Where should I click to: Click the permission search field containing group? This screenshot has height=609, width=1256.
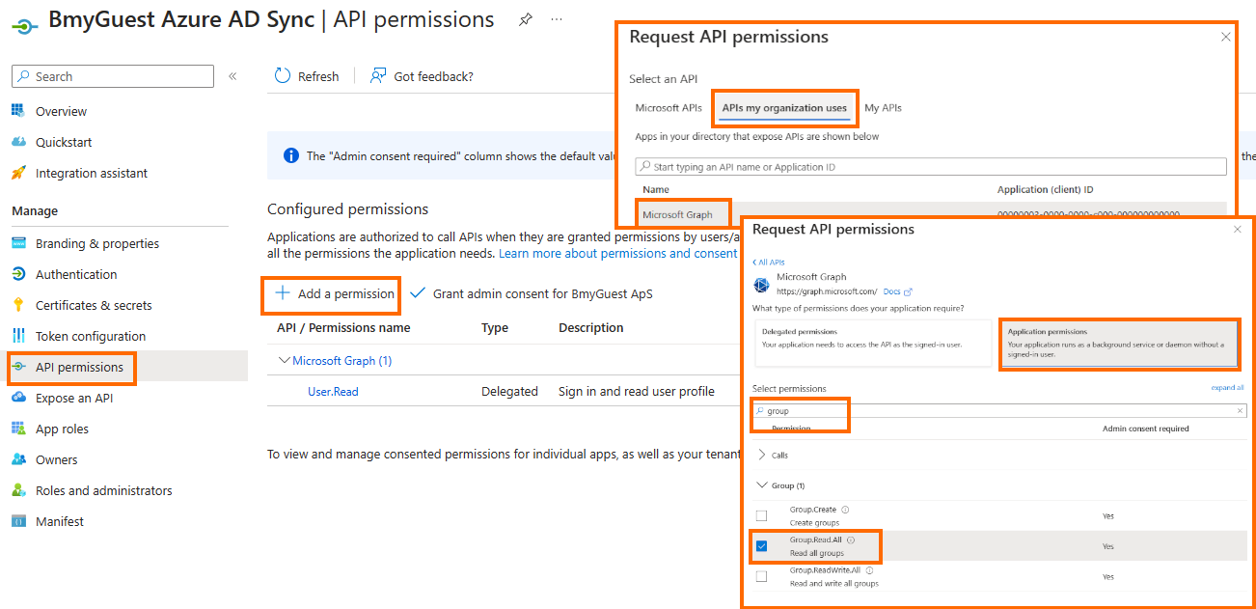click(x=999, y=411)
